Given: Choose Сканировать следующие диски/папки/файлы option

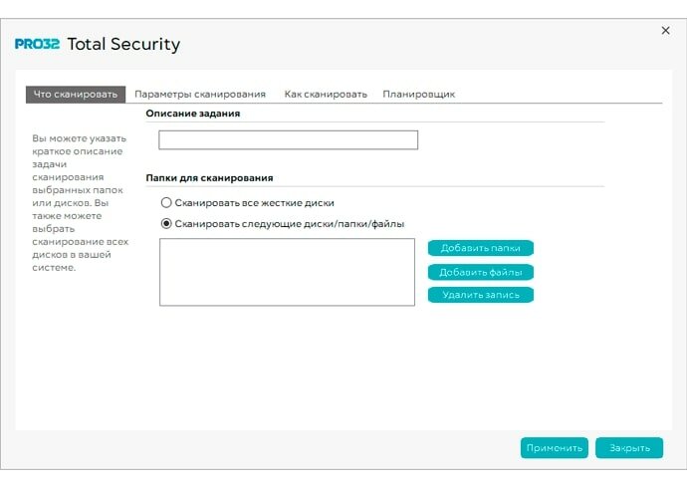Looking at the screenshot, I should 166,224.
